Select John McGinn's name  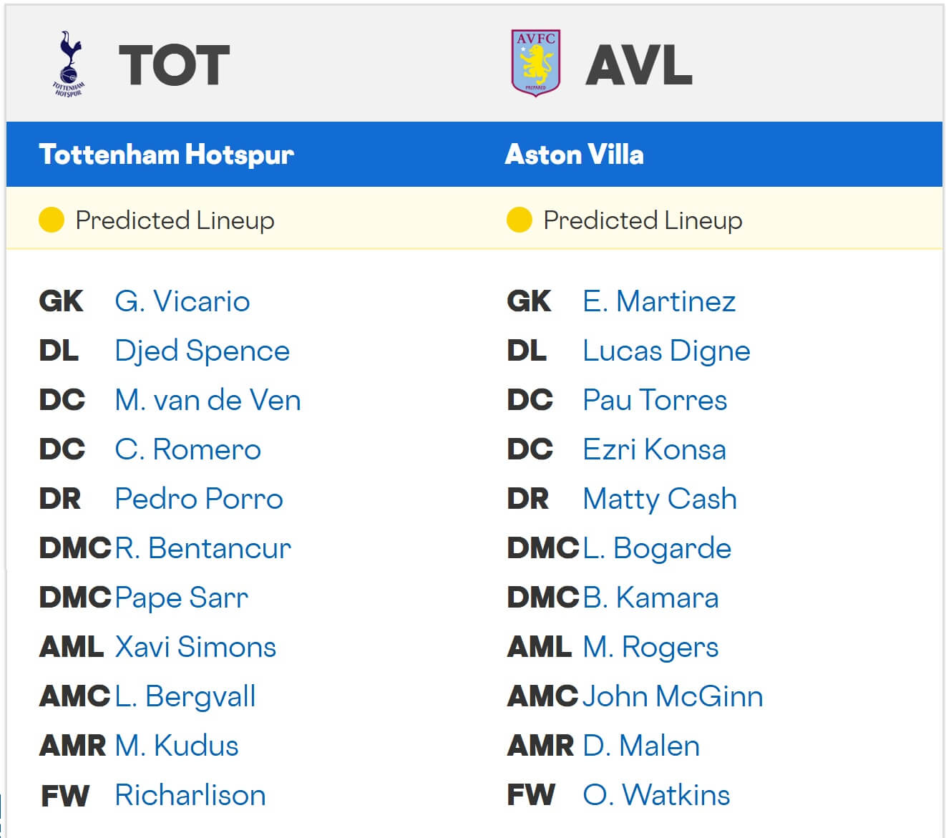point(673,696)
